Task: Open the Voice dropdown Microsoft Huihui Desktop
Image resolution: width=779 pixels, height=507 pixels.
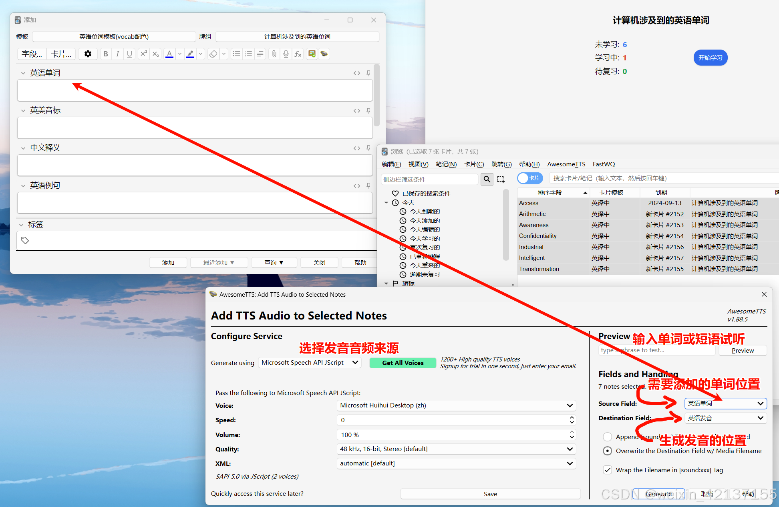Action: (x=456, y=405)
